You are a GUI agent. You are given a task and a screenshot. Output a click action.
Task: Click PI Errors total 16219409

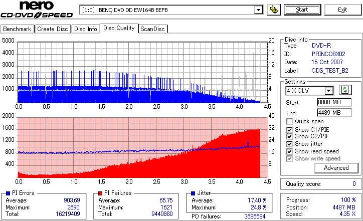click(x=68, y=214)
